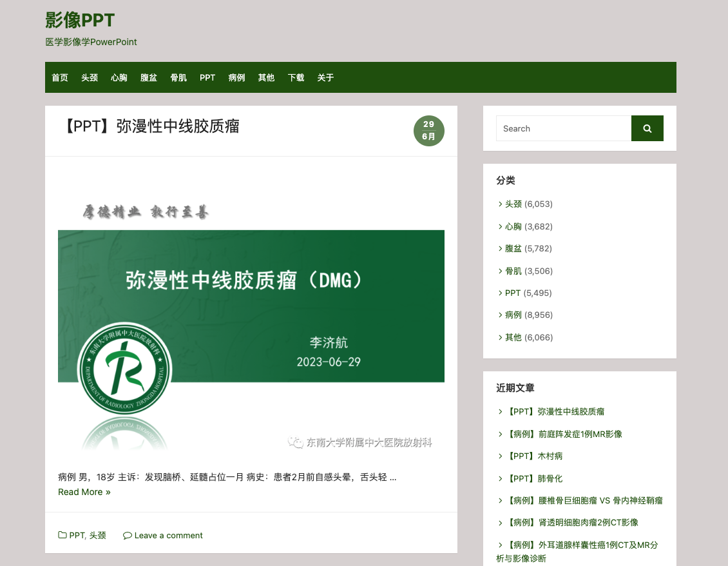Image resolution: width=728 pixels, height=566 pixels.
Task: Open the 关于 navigation menu item
Action: [325, 77]
